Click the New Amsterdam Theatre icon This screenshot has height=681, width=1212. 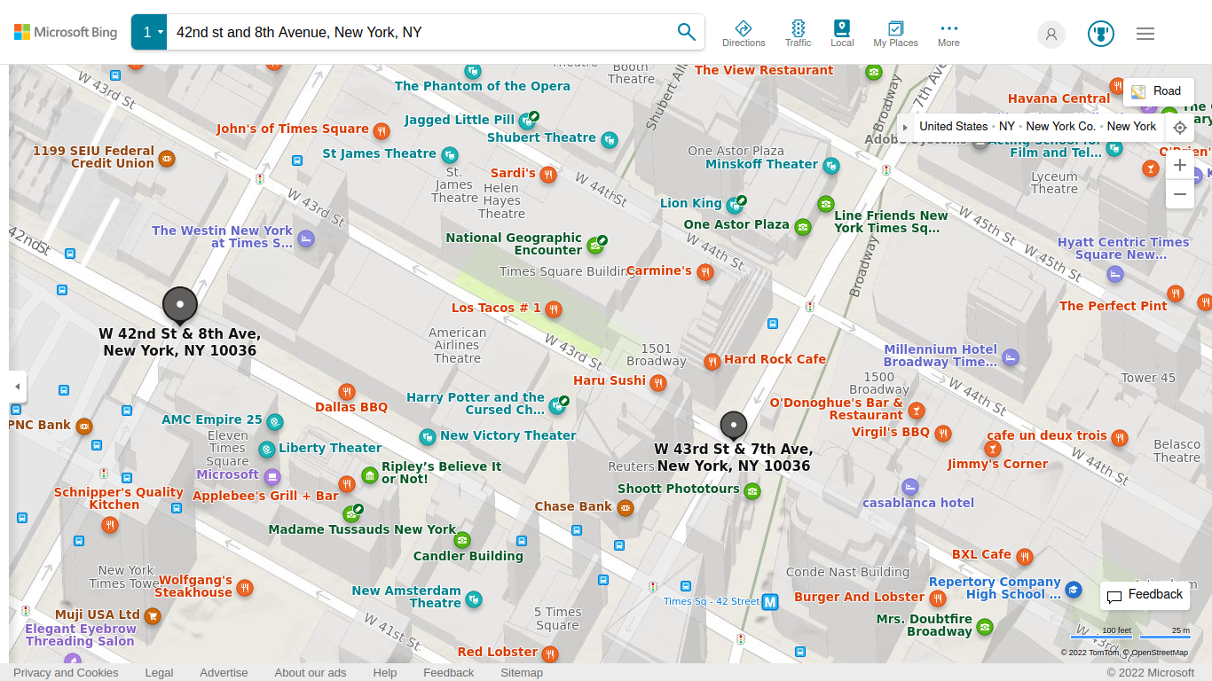tap(474, 599)
